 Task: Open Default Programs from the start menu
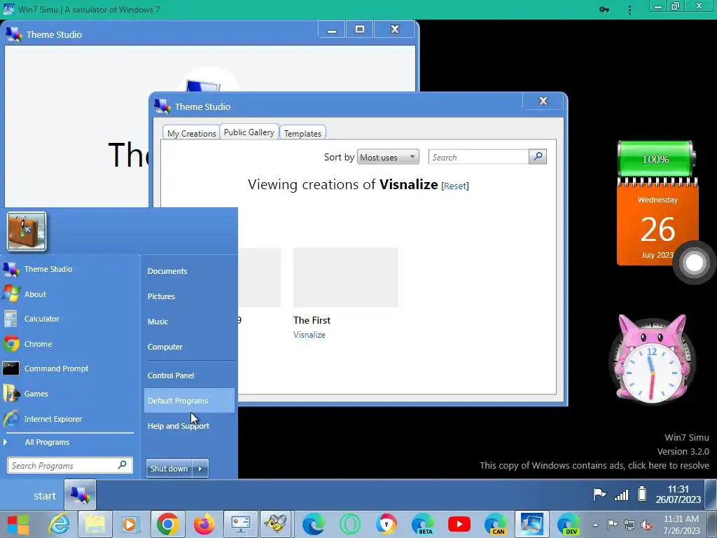[189, 400]
